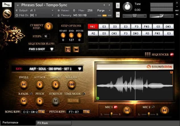Toggle the Sequencer power LED
This screenshot has width=180, height=126.
point(171,54)
